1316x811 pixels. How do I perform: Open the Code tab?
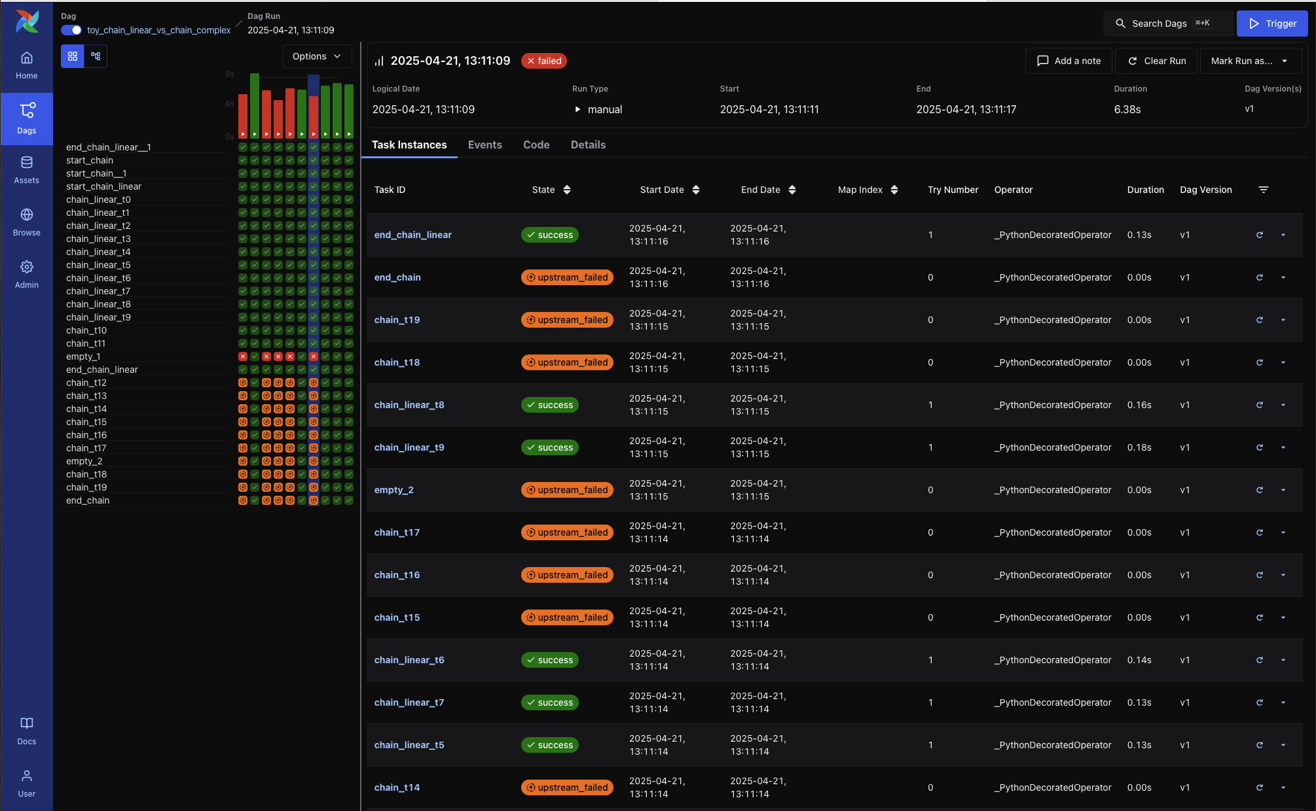[x=536, y=145]
